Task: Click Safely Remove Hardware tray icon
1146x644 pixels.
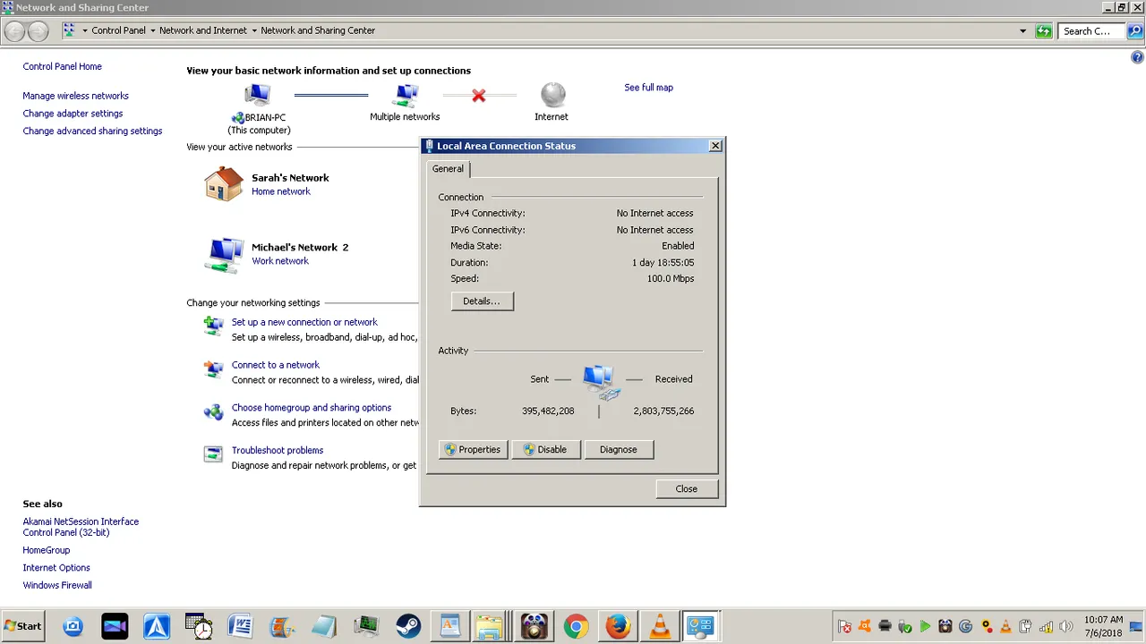Action: [x=905, y=626]
